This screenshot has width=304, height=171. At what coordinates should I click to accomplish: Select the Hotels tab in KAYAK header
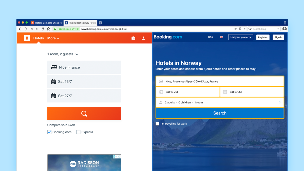[39, 38]
